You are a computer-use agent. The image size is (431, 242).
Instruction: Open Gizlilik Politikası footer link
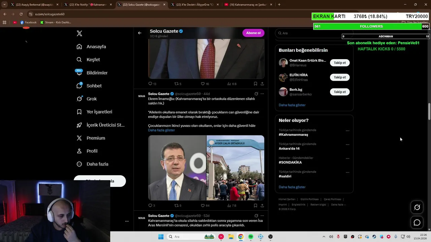point(309,199)
